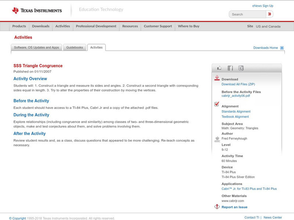Open the Customer Support menu
The width and height of the screenshot is (294, 220).
point(158,26)
